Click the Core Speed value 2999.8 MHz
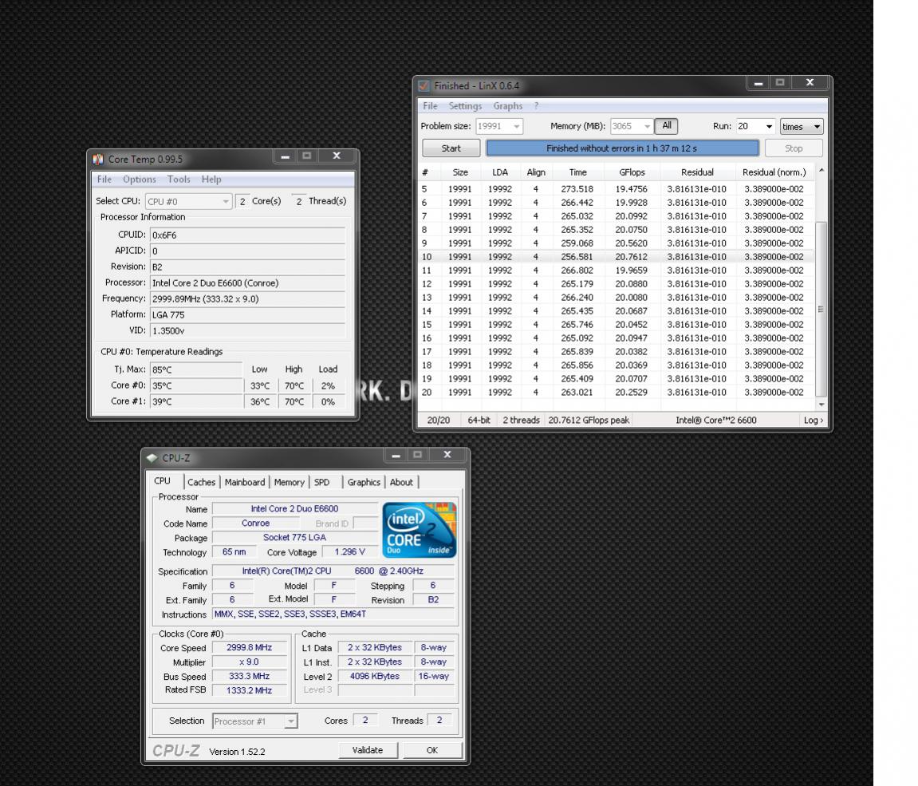This screenshot has height=786, width=918. (x=250, y=648)
